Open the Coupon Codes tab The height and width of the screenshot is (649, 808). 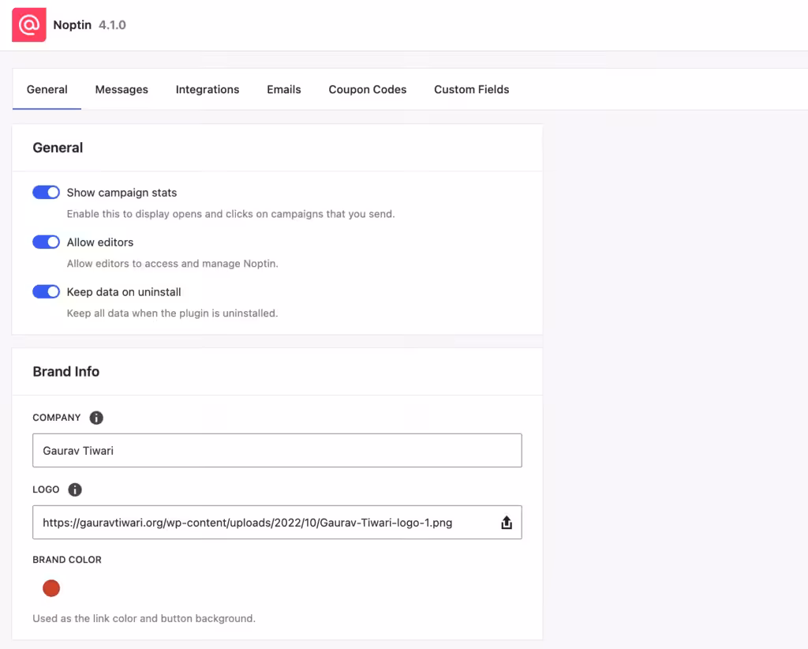(x=367, y=89)
